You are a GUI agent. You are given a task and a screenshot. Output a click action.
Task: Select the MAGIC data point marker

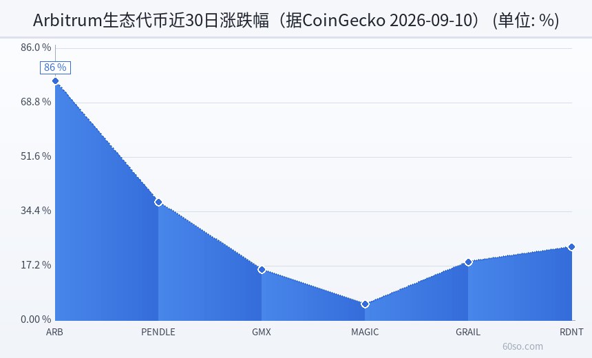[x=365, y=304]
